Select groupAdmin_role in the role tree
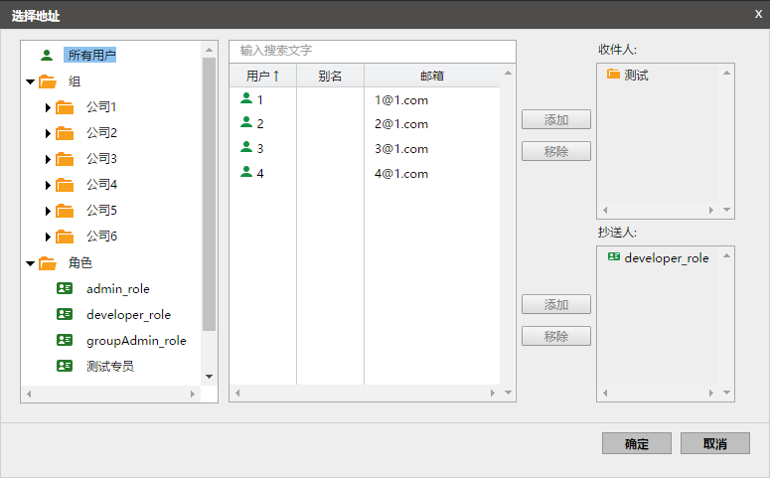Screen dimensions: 770x478 point(136,341)
